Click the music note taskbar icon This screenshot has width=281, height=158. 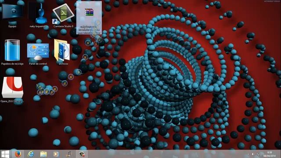69,154
